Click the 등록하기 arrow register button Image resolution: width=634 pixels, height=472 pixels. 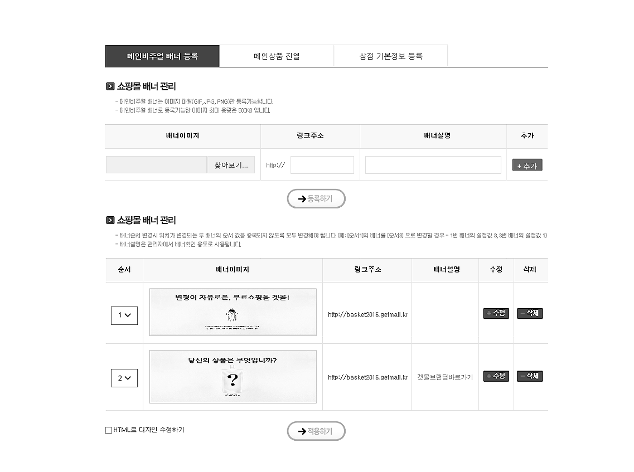316,198
